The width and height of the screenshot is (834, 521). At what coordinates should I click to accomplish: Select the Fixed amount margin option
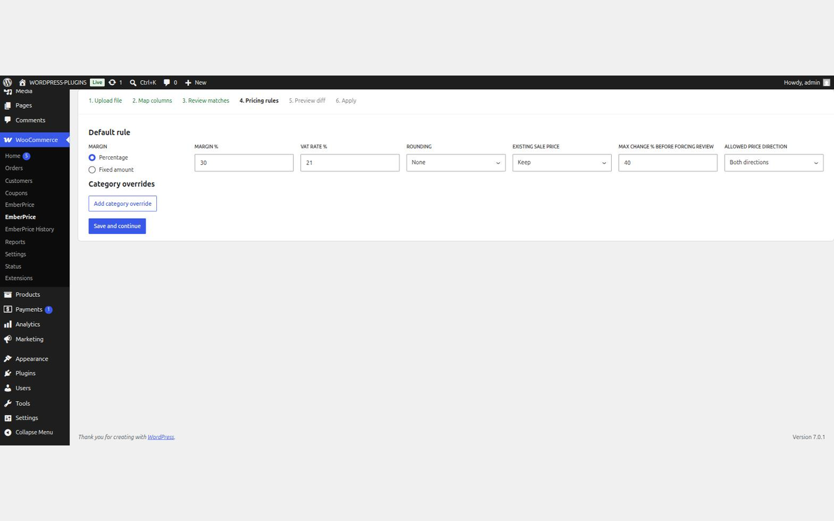pyautogui.click(x=92, y=170)
